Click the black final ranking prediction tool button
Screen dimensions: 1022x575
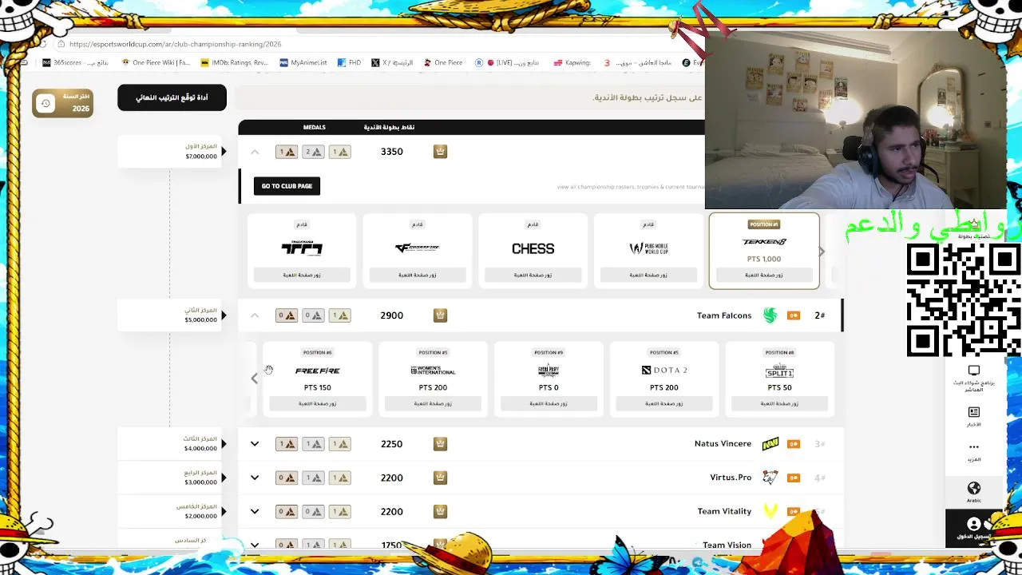(172, 97)
